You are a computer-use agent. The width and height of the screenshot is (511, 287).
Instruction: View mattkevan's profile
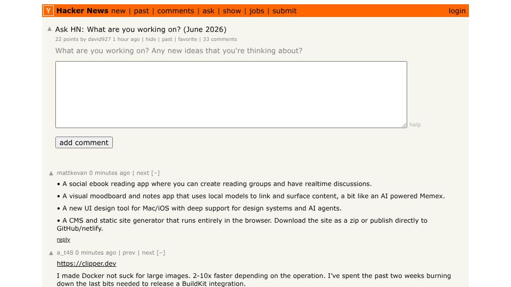coord(72,173)
